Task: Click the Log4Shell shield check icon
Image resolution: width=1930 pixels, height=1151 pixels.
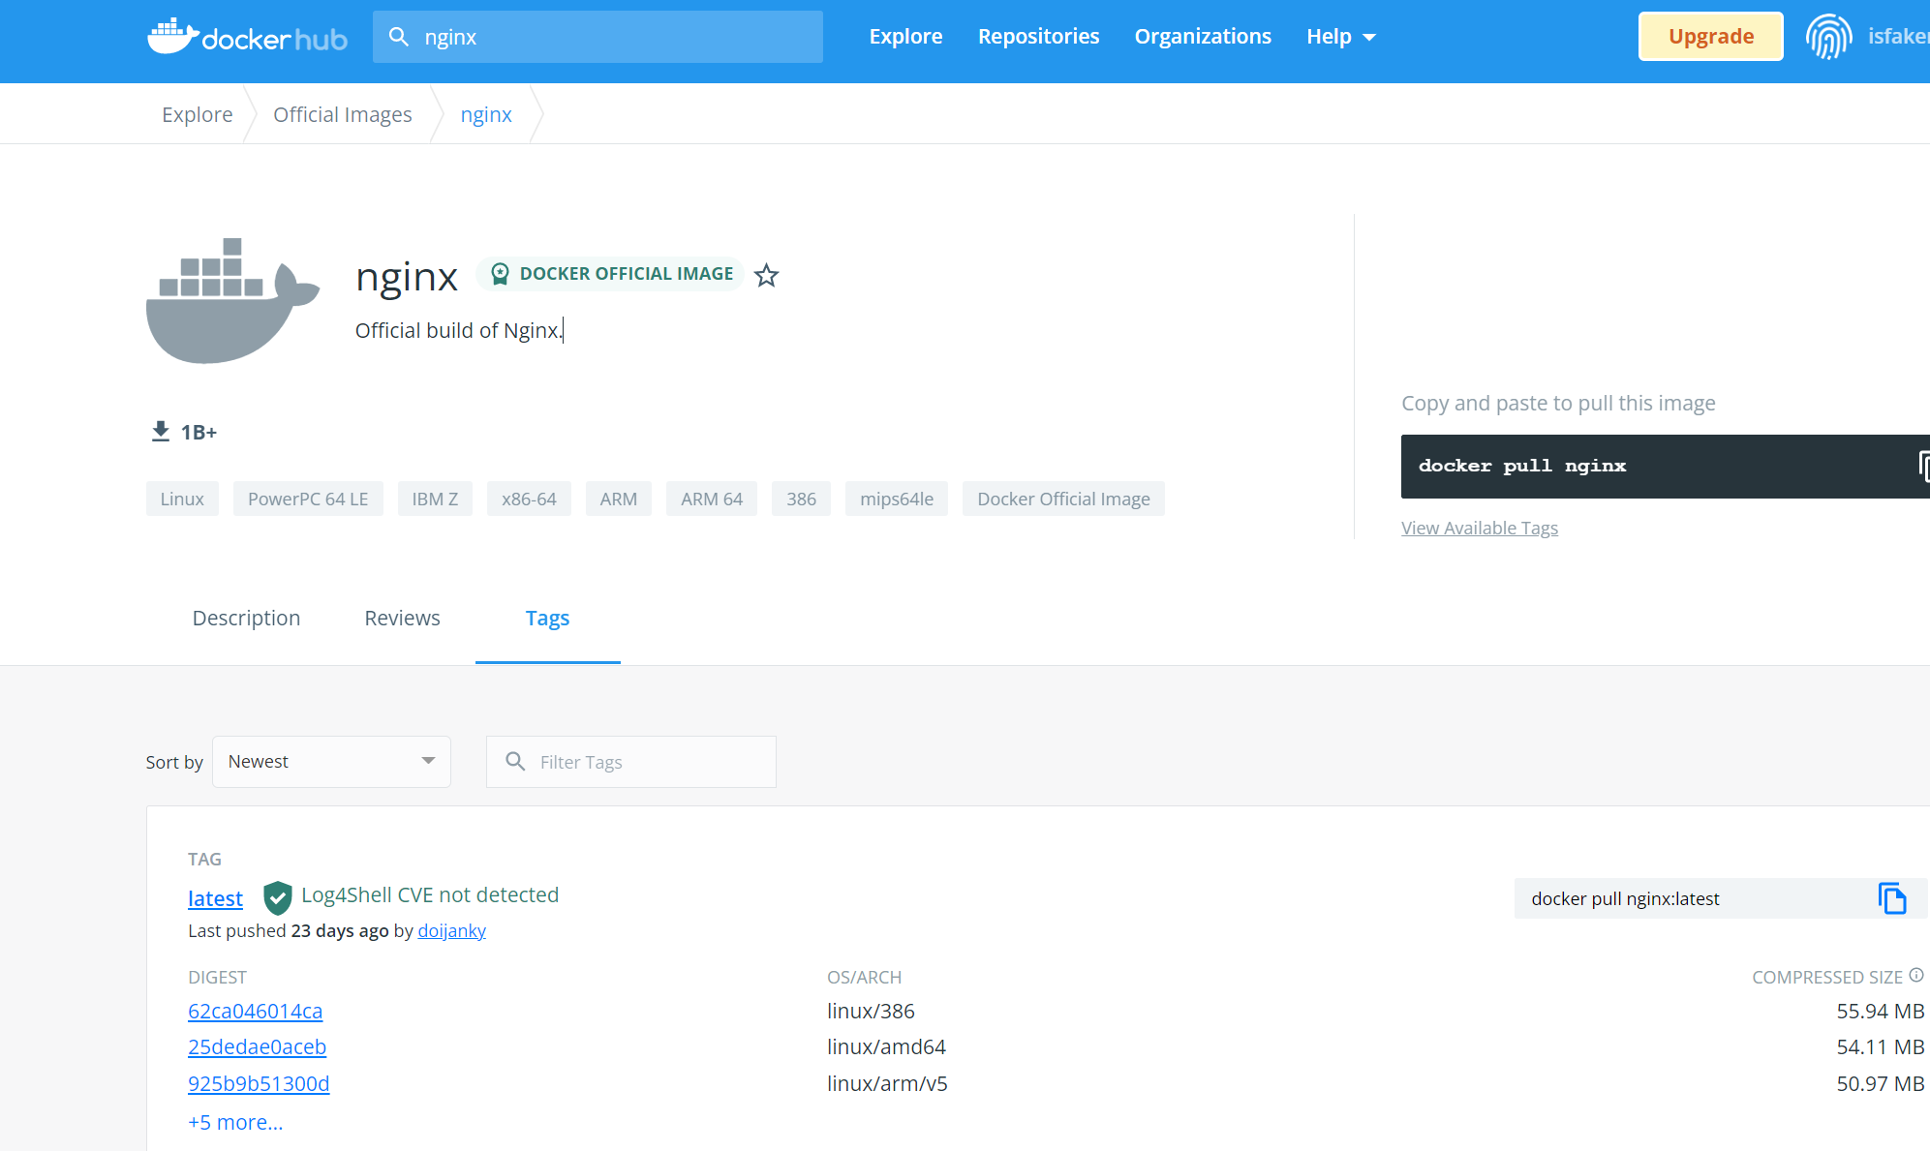Action: tap(278, 897)
